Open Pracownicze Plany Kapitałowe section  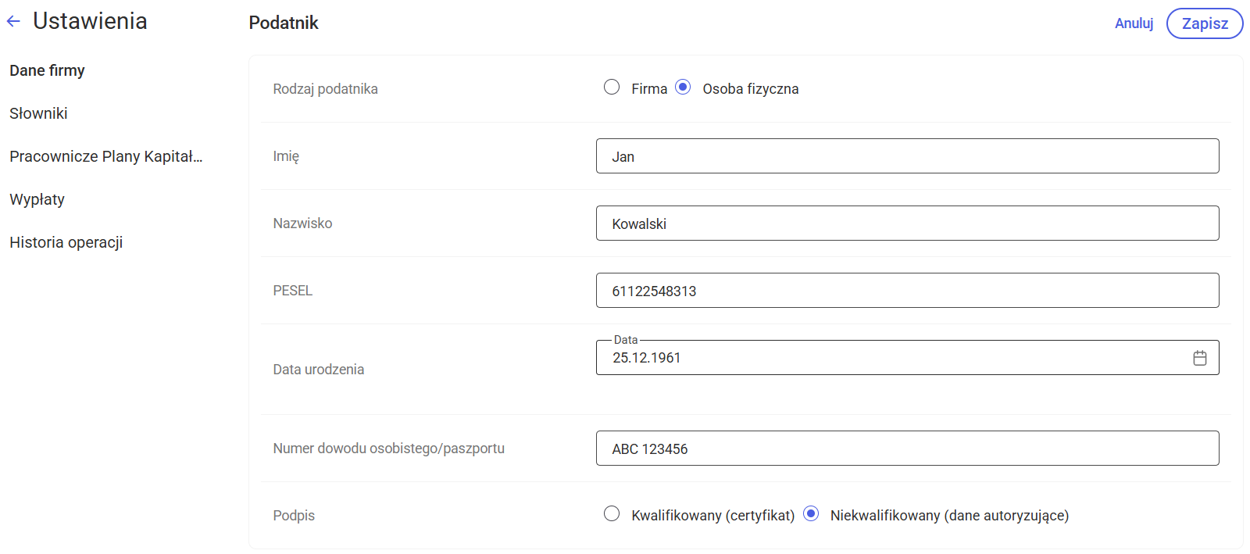[x=105, y=156]
